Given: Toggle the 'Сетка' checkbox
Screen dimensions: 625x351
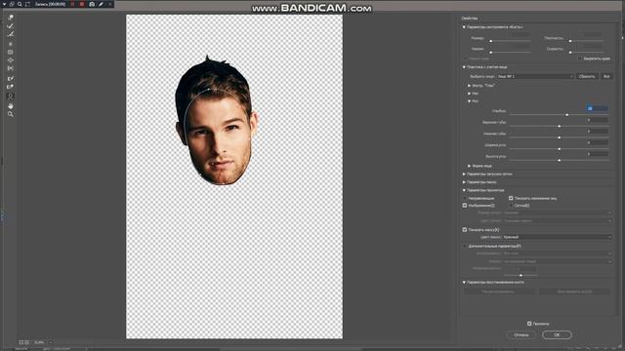Looking at the screenshot, I should point(511,206).
